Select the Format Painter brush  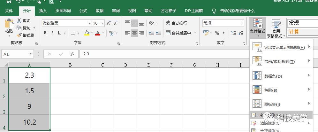(x=19, y=35)
